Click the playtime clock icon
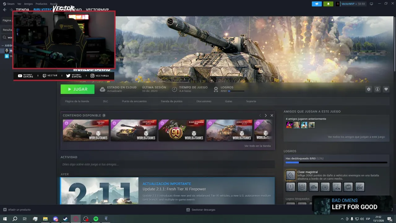396x223 pixels. coord(174,90)
